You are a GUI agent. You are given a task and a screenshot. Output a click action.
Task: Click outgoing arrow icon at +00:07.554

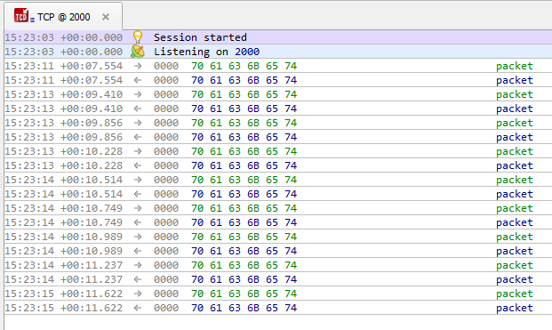(x=138, y=66)
